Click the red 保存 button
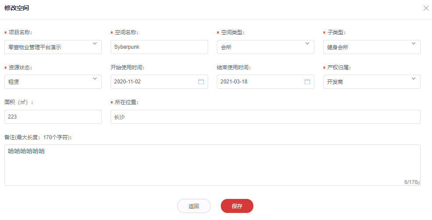This screenshot has height=220, width=432. tap(237, 206)
